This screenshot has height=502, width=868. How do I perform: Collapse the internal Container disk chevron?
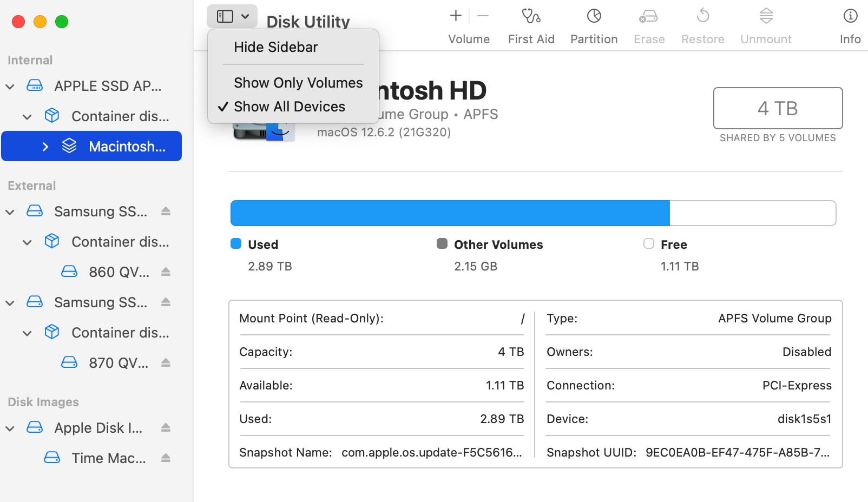(x=27, y=116)
